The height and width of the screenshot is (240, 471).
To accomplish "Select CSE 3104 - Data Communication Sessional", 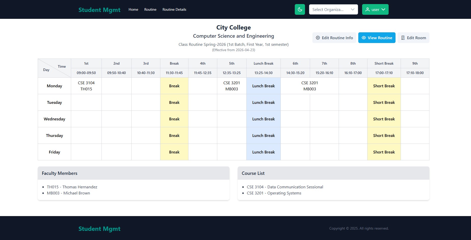I will point(285,187).
